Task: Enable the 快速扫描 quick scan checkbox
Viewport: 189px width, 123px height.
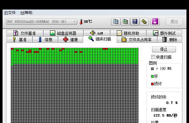Action: (x=153, y=57)
